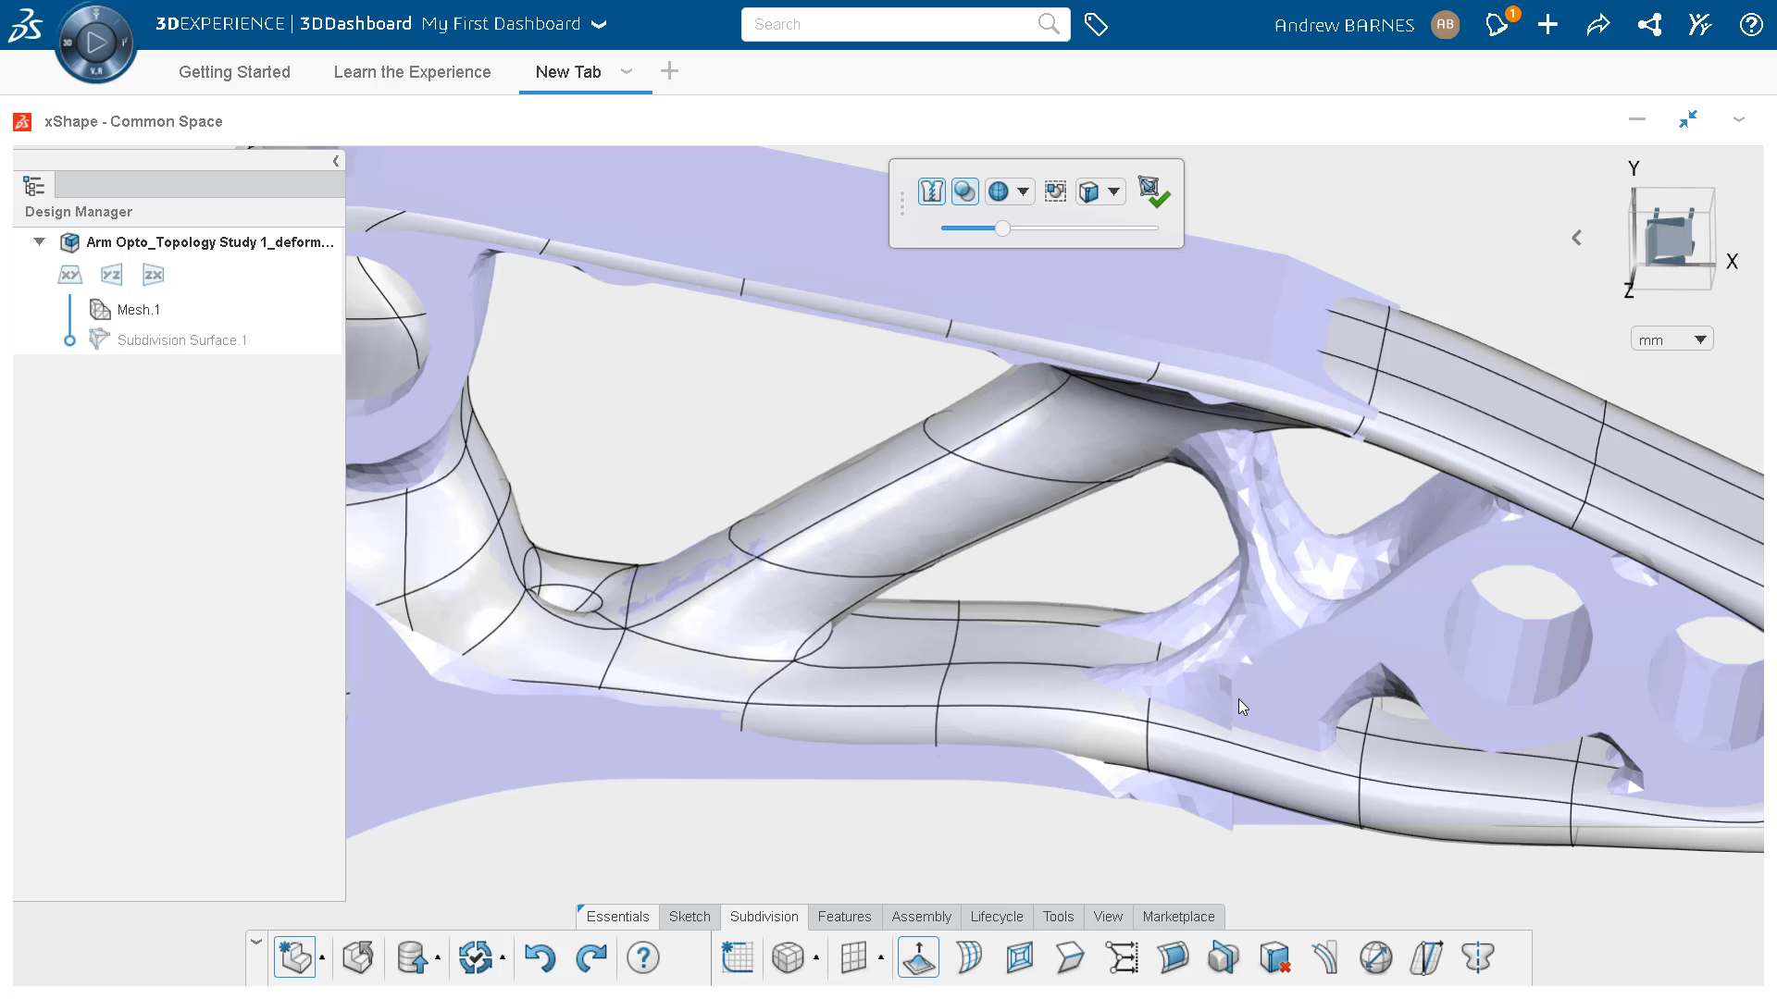Select the Subdivision primitive box tool
Screen dimensions: 1777x999
[789, 957]
